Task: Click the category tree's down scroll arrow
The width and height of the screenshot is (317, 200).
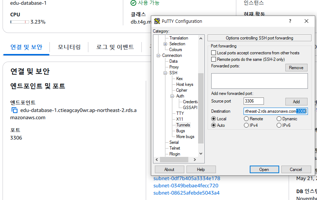Action: [201, 154]
